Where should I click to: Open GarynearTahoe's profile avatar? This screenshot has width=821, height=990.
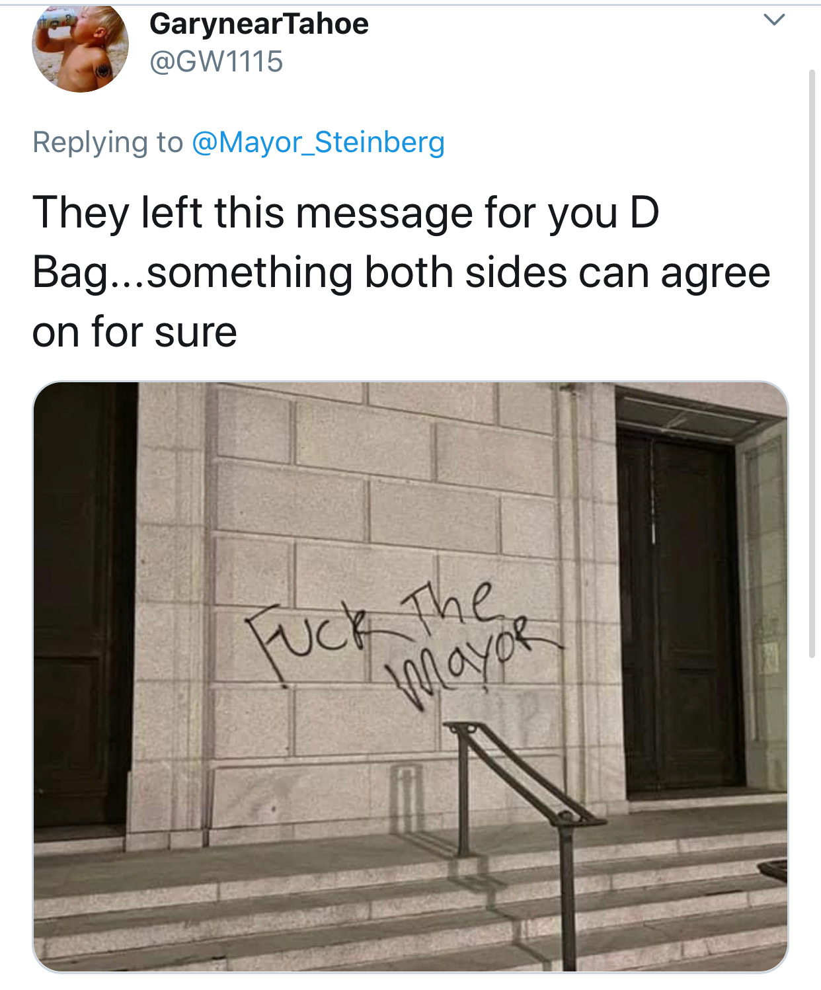pos(80,48)
